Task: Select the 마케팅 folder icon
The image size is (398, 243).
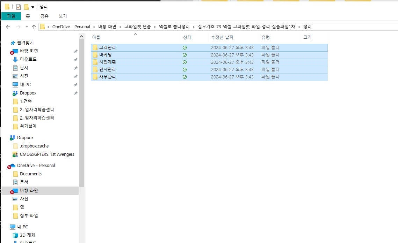Action: coord(95,55)
